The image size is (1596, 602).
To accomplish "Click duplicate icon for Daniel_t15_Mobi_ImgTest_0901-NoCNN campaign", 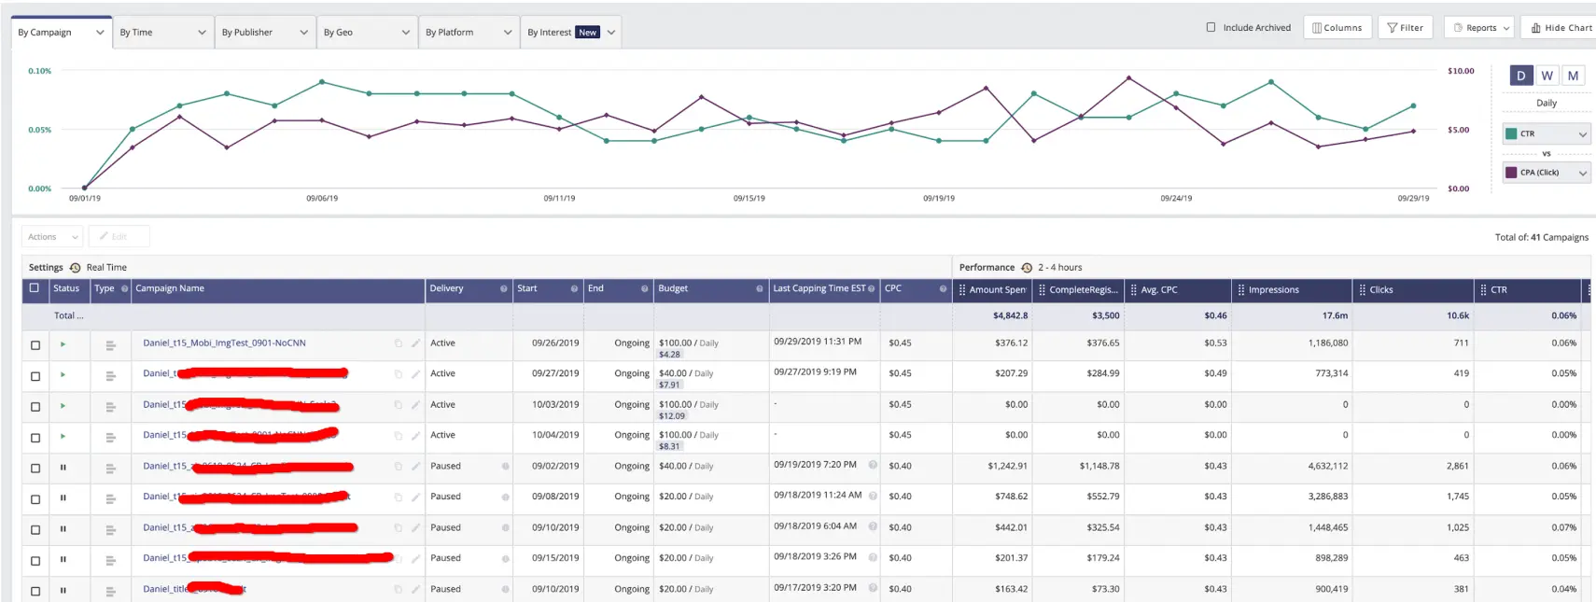I will [399, 343].
